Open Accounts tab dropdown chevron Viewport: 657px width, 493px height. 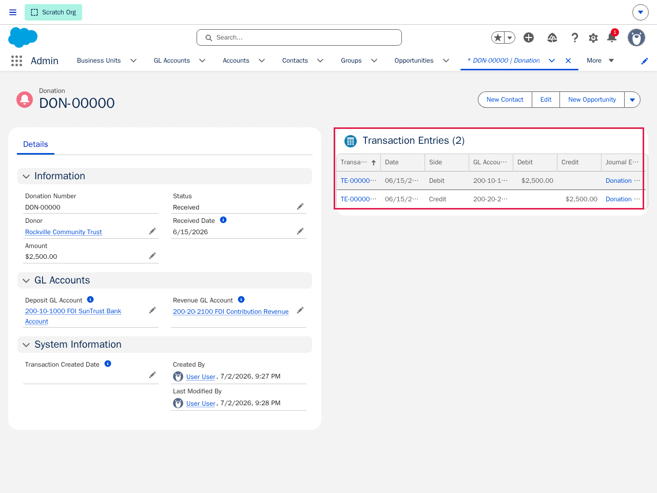coord(262,61)
